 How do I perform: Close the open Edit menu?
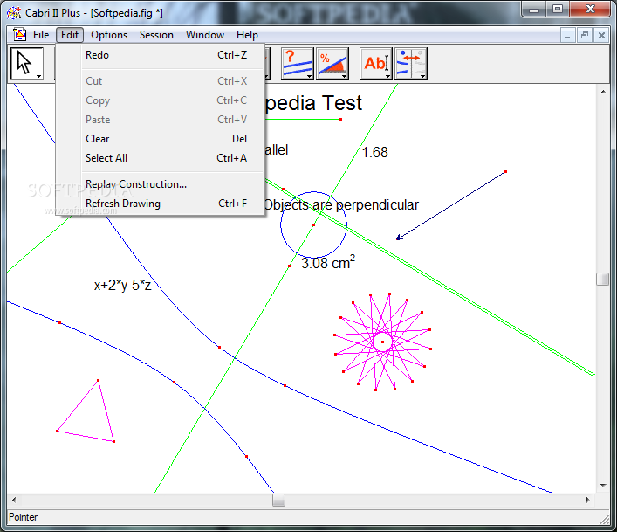(70, 35)
